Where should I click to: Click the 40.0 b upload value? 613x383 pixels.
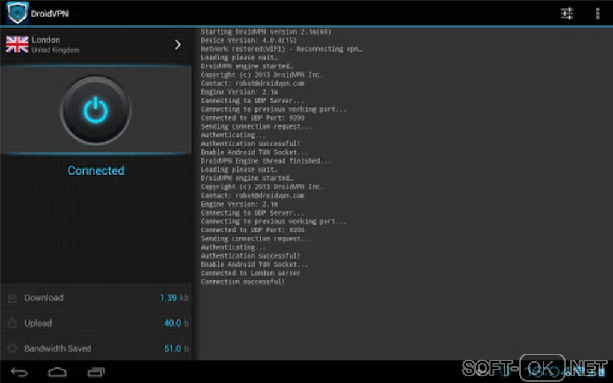click(x=176, y=323)
